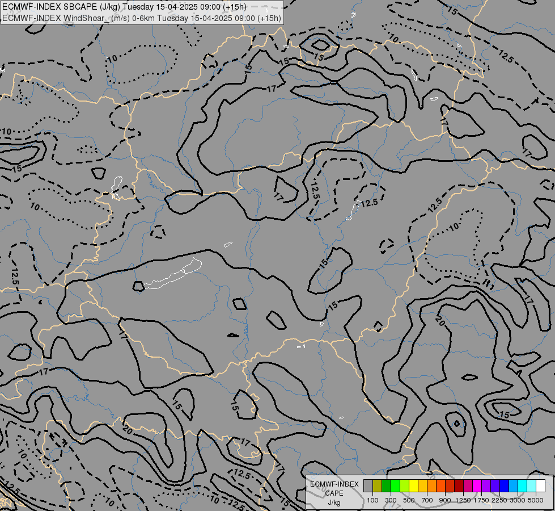Select the legend value 700
Viewport: 555px width, 511px height.
[427, 500]
